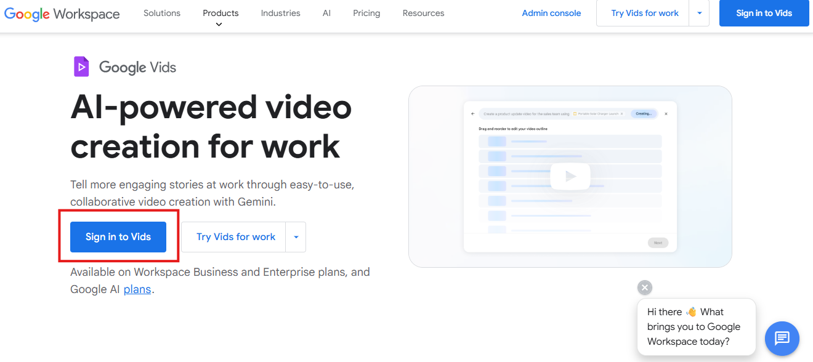
Task: Click the 'Tell more engaging stories' description text
Action: coord(212,193)
